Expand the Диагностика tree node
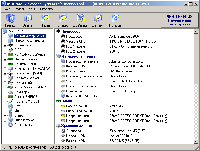Viewport: 200px width, 151px height. tap(5, 120)
